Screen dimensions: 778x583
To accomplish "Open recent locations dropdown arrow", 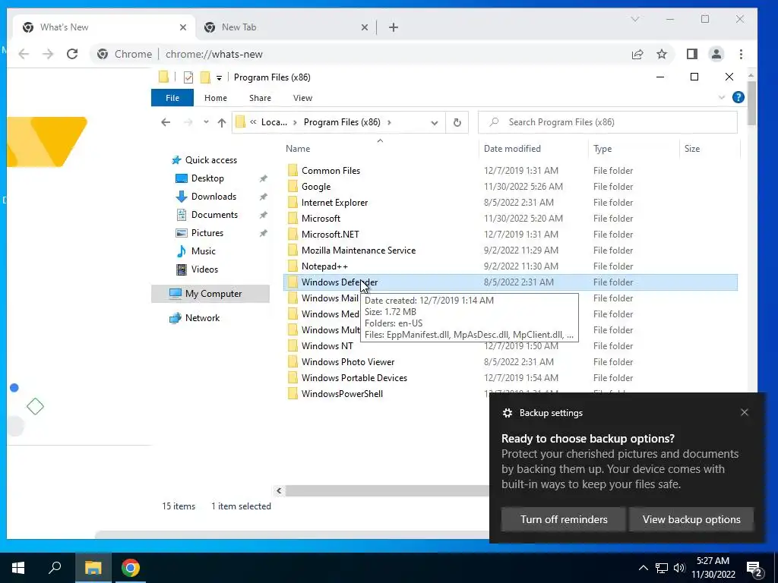I will coord(206,122).
